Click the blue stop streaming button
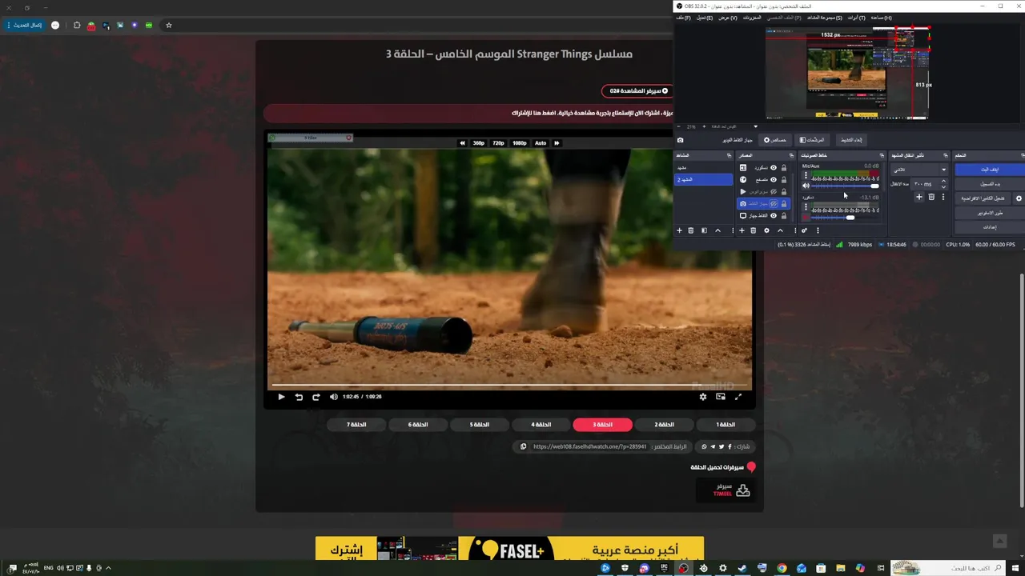The width and height of the screenshot is (1025, 576). tap(990, 170)
